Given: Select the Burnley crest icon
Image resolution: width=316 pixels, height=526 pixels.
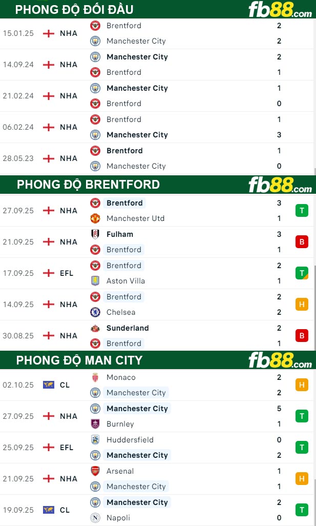Looking at the screenshot, I should click(95, 424).
